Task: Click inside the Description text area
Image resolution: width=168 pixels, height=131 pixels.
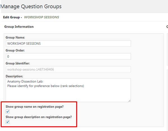Action: (x=68, y=90)
